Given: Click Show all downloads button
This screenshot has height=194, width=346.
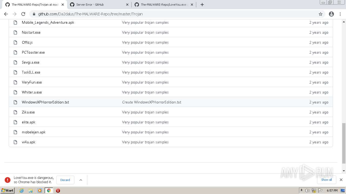Looking at the screenshot, I should coord(326,180).
